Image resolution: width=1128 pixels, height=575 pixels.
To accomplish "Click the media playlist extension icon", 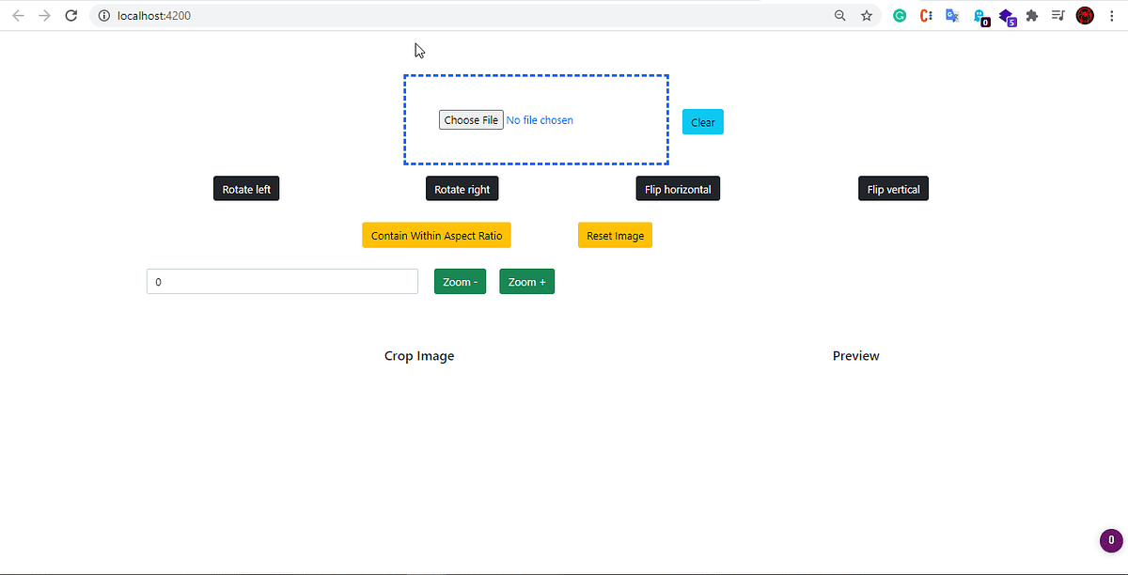I will [x=1057, y=15].
